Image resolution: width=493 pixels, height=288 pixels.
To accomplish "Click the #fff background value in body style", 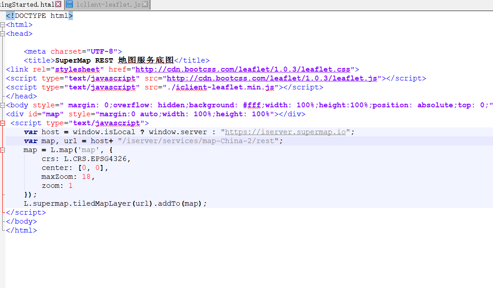I will [252, 106].
